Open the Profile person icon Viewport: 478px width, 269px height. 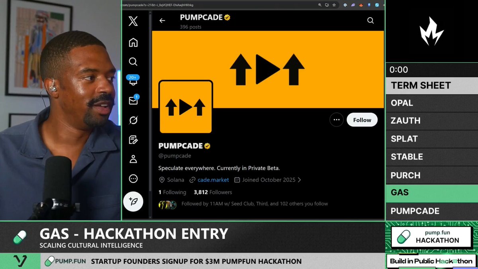coord(133,159)
